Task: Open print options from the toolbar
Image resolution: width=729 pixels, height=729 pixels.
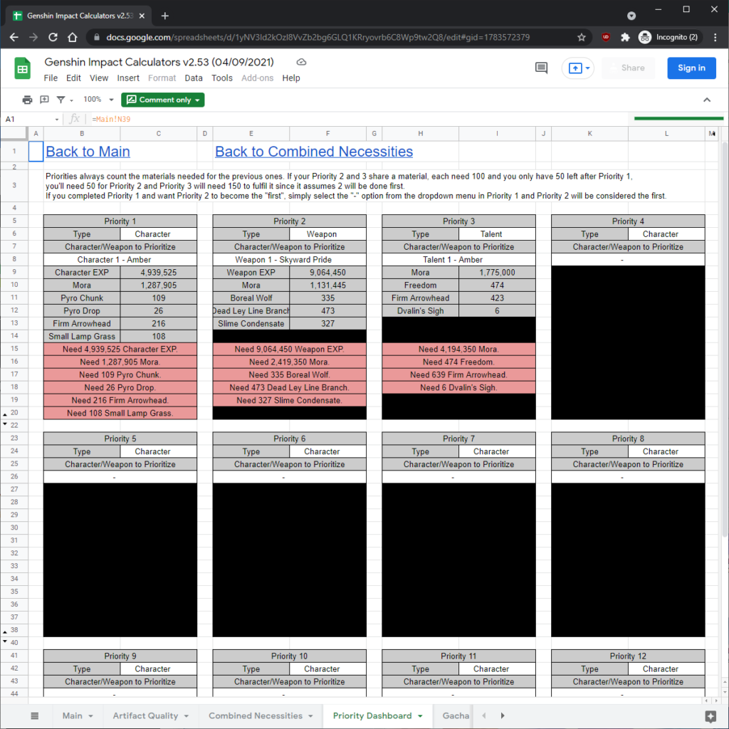Action: point(26,99)
